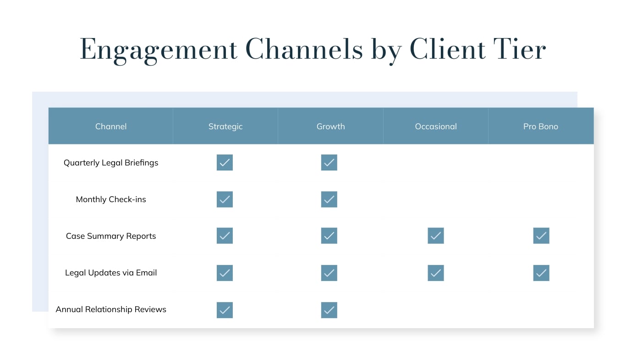Image resolution: width=626 pixels, height=352 pixels.
Task: Click the Monthly Check-ins row label
Action: (x=111, y=199)
